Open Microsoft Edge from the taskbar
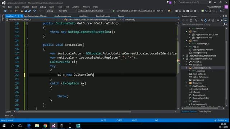 coord(29,126)
